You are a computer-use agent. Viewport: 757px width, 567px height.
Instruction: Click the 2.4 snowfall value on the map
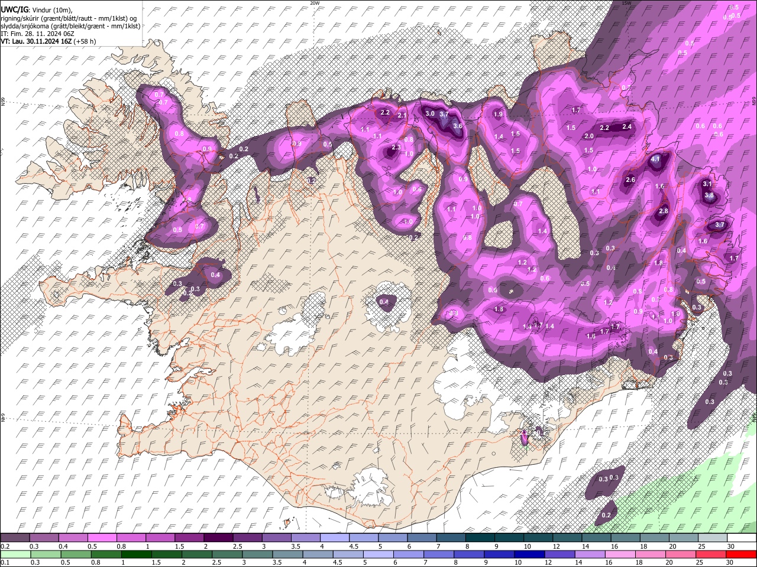pos(627,126)
